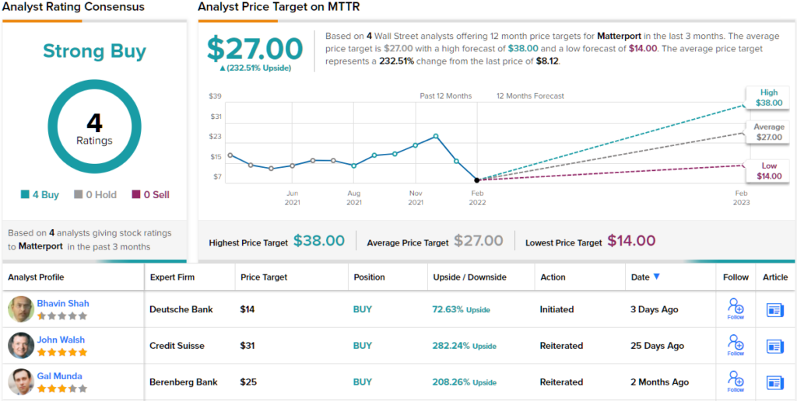This screenshot has height=401, width=797.
Task: Open John Walsh's article icon
Action: (x=775, y=346)
